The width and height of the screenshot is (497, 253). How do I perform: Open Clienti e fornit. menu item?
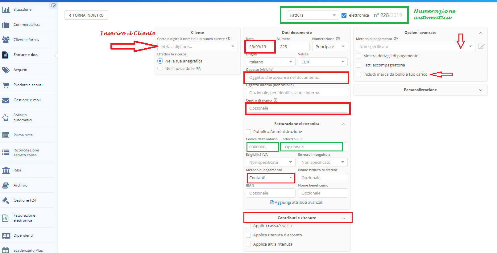[26, 40]
